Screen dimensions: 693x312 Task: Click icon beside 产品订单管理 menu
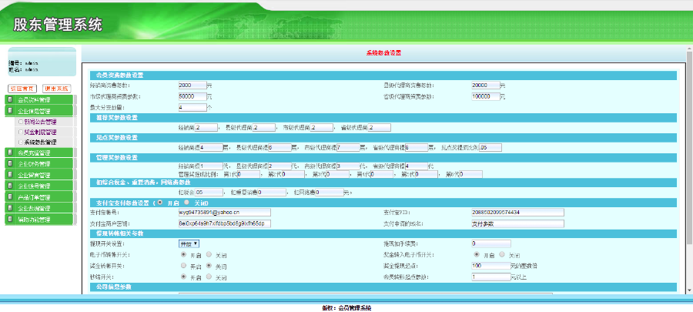[10, 196]
